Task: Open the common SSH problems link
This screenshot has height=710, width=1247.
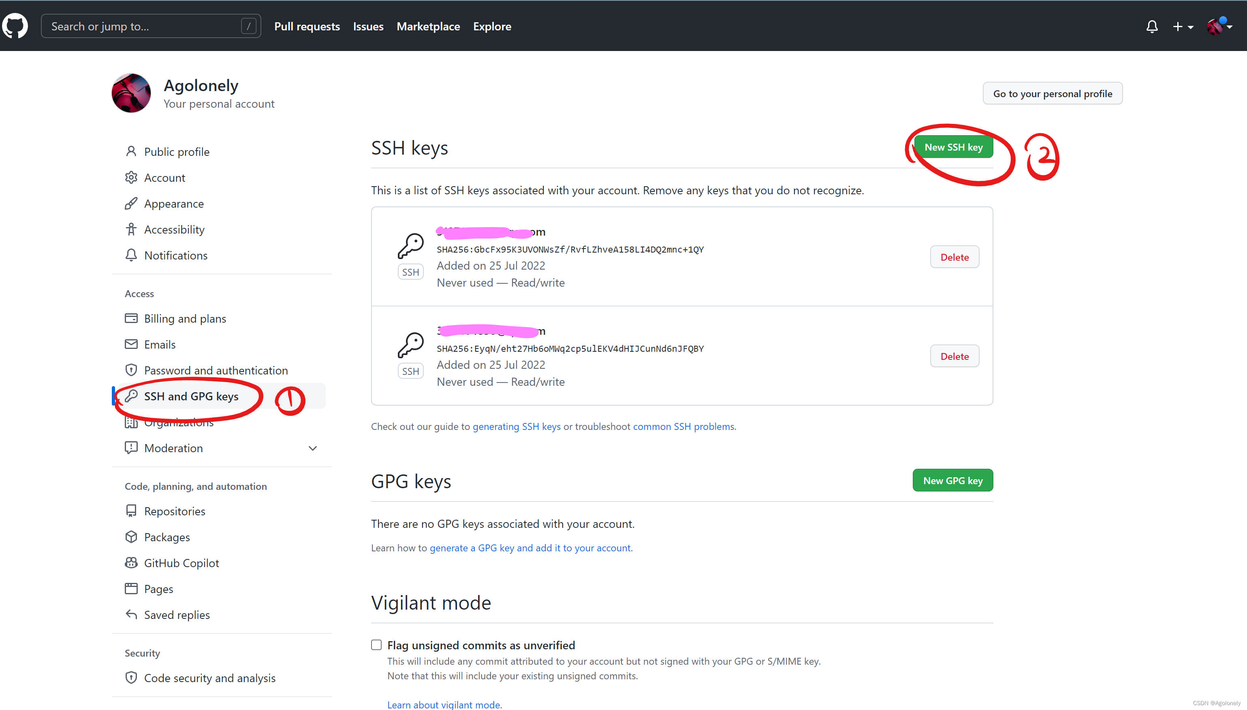Action: click(683, 426)
